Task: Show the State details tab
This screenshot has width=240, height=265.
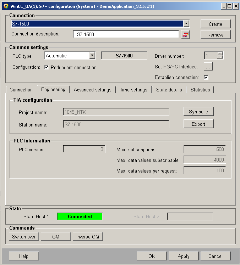Action: 169,90
